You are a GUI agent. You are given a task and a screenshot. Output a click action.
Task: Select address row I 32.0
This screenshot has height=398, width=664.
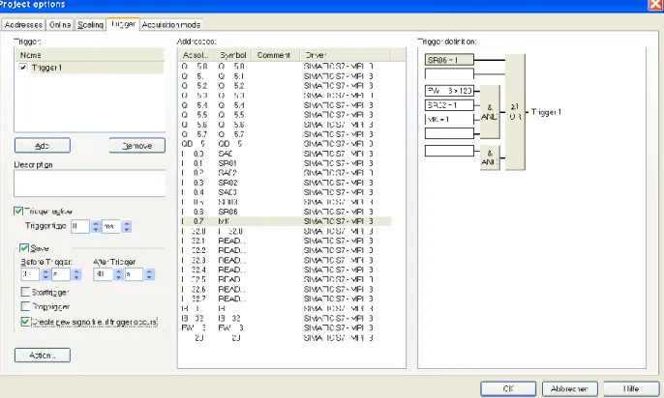point(285,232)
